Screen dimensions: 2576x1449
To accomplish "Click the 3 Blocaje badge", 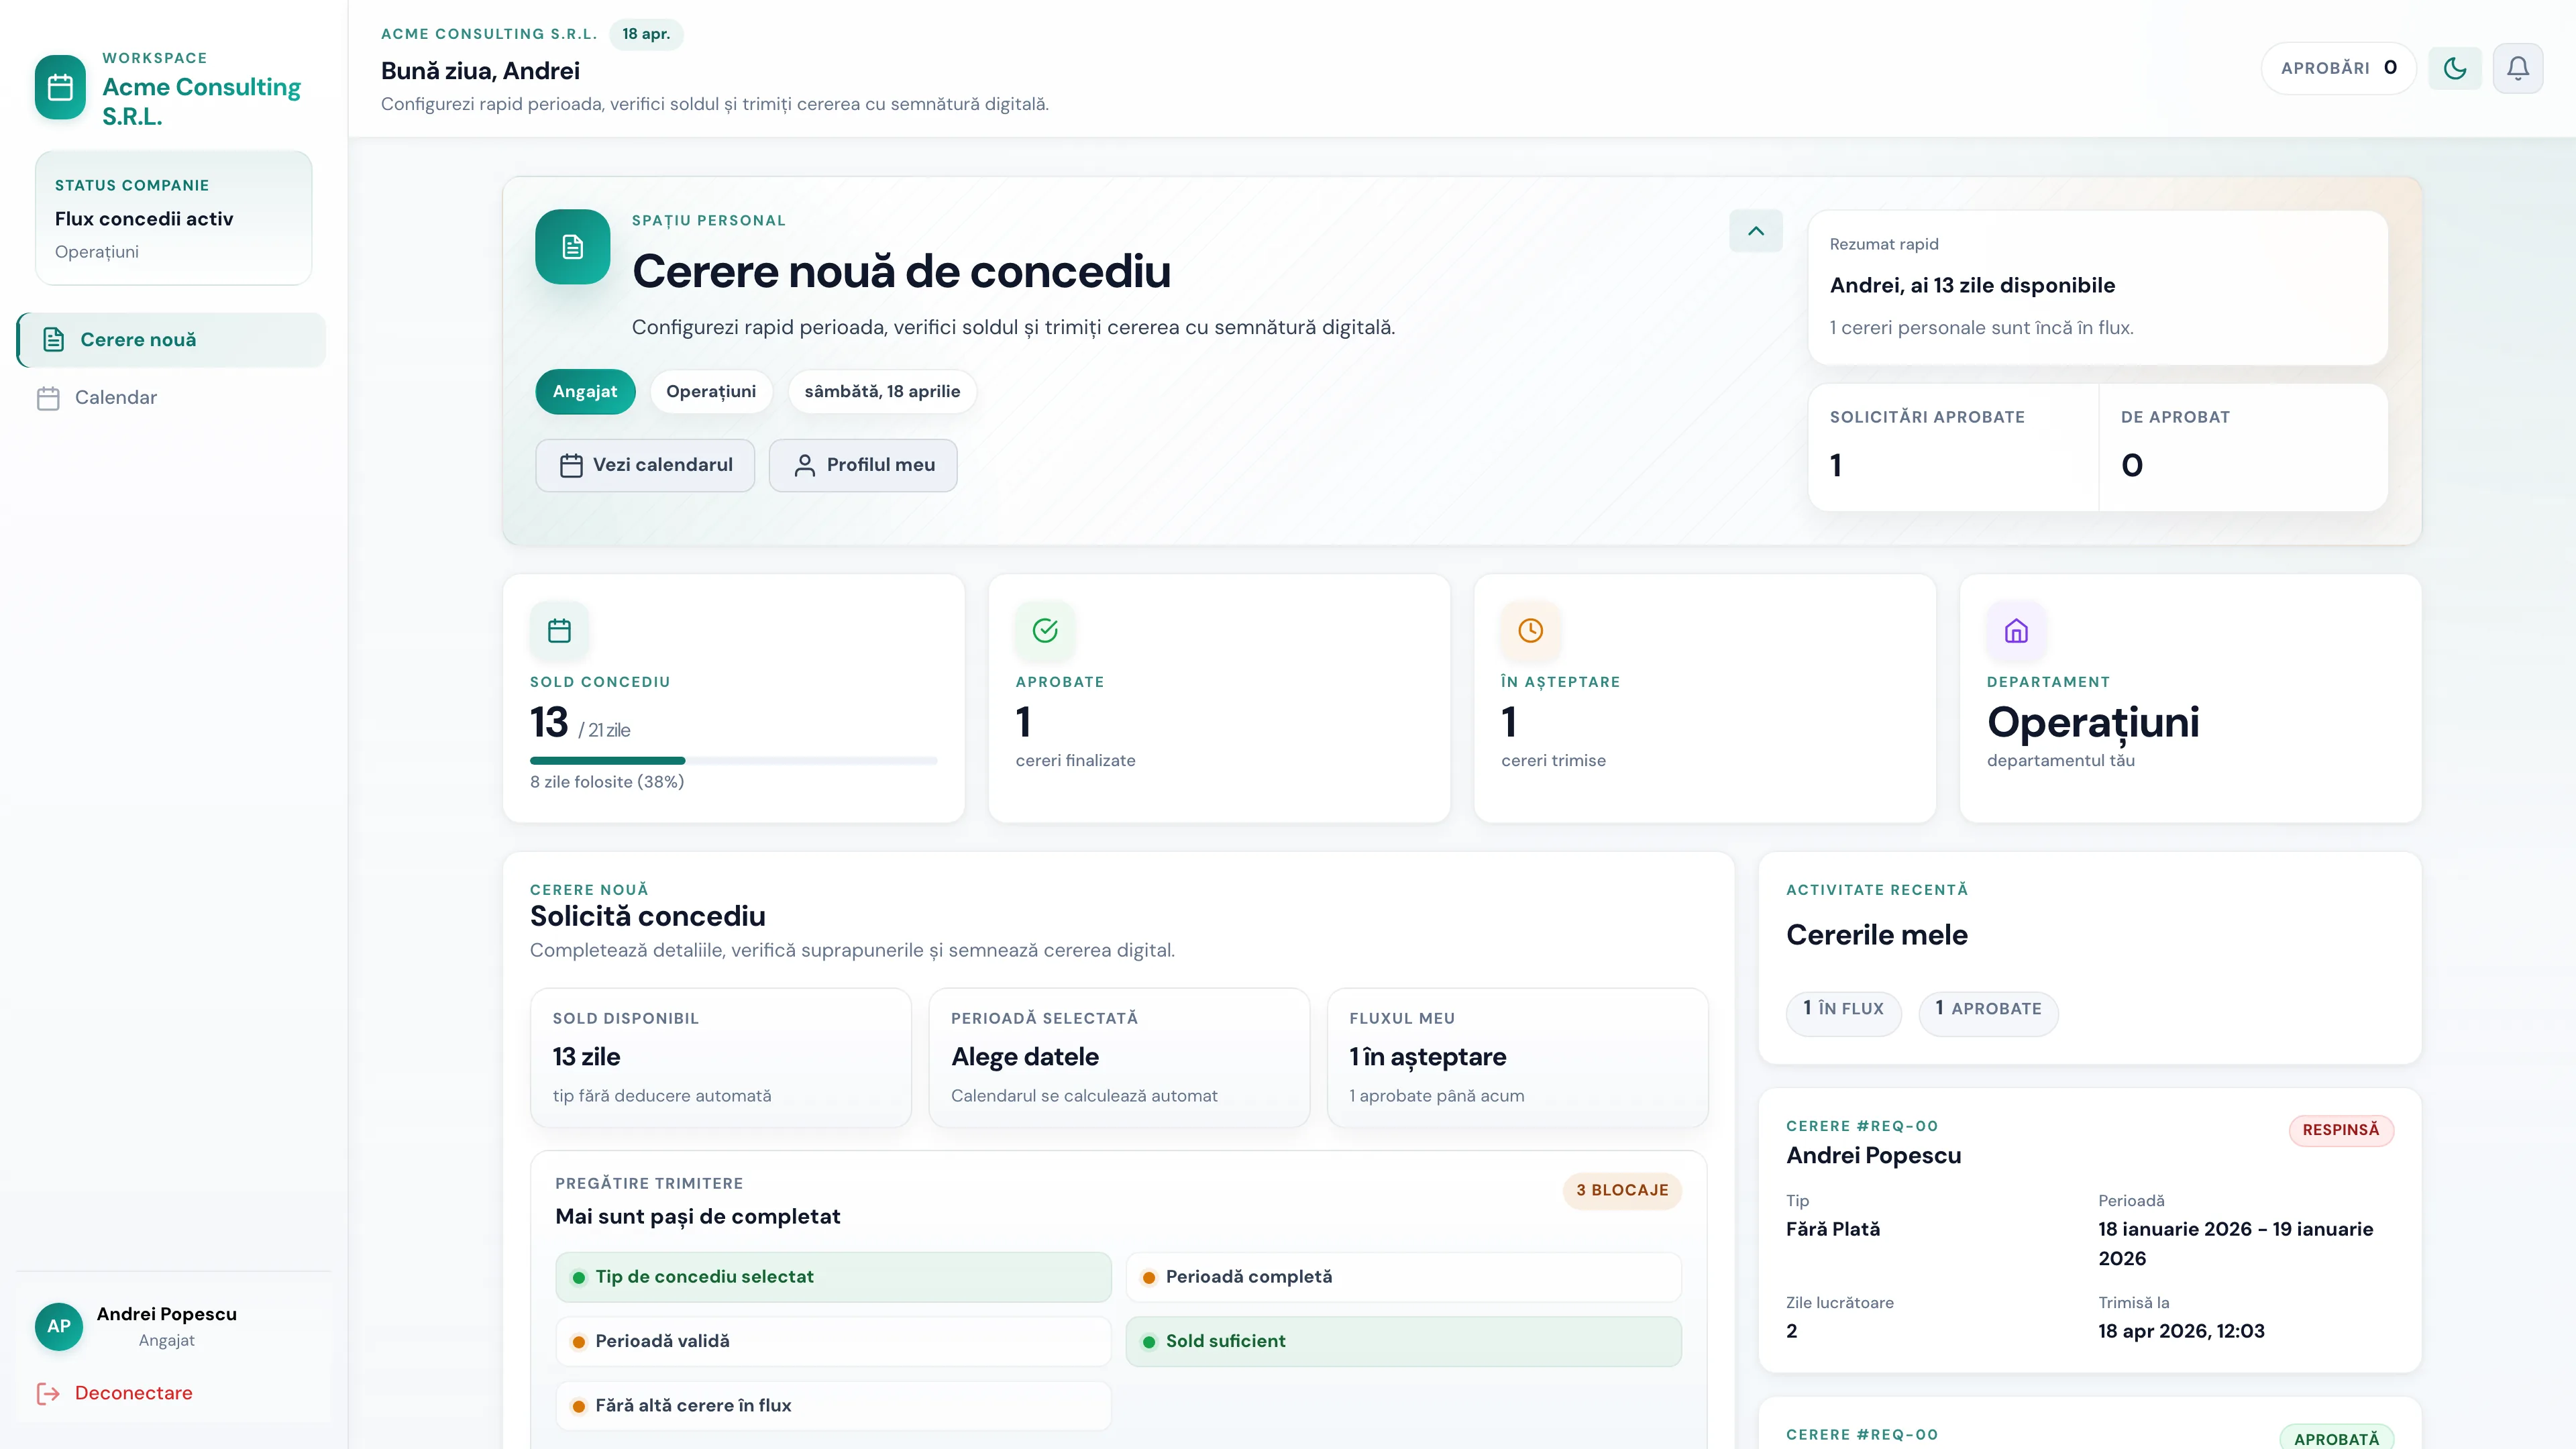I will coord(1622,1190).
